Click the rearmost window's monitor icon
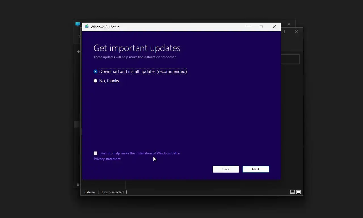Image resolution: width=363 pixels, height=218 pixels. [x=77, y=24]
